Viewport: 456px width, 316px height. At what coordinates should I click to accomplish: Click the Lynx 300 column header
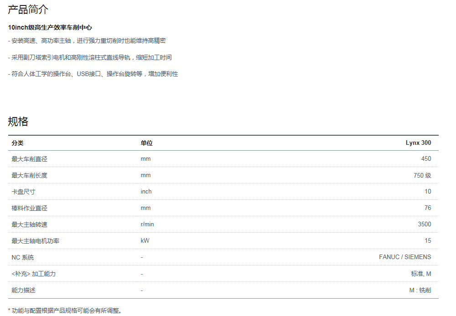pyautogui.click(x=418, y=143)
